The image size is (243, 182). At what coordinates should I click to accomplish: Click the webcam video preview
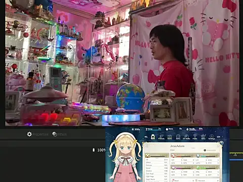click(122, 63)
